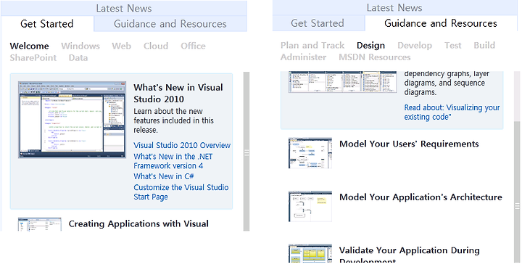Click the Validate Your Application During Development thumbnail
Viewport: 522px width, 267px height.
pos(310,254)
